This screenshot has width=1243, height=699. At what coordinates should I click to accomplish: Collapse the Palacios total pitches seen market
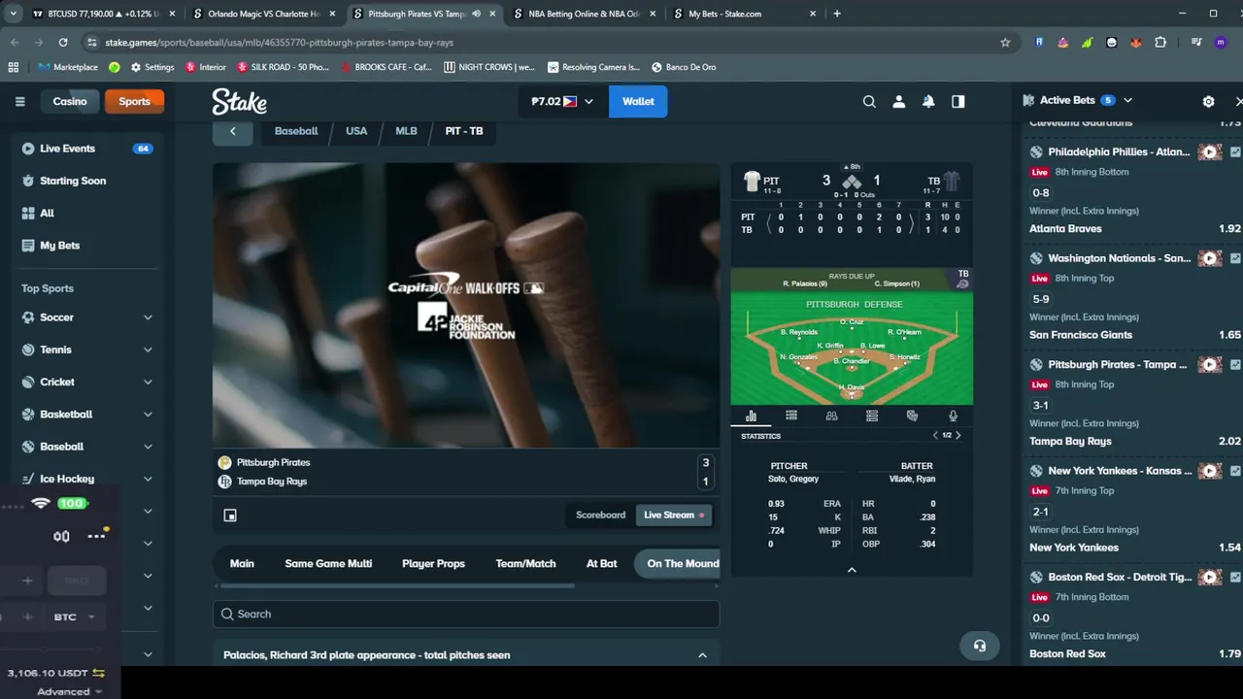tap(702, 655)
